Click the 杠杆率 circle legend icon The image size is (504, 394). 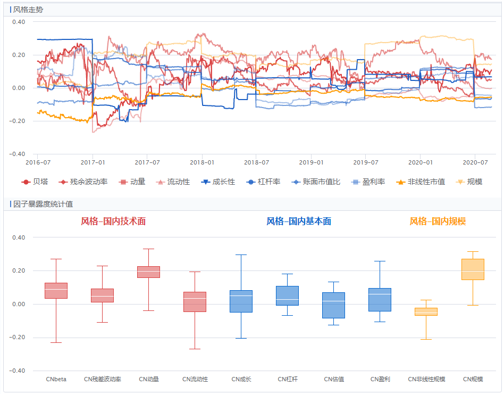coord(251,182)
